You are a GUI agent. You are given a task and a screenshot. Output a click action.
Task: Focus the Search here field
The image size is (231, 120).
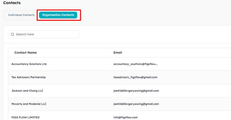tap(43, 34)
